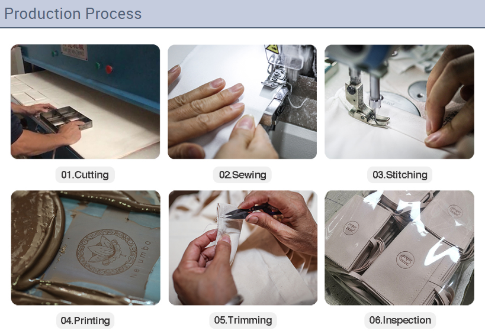
Task: Click the 04.Printing label
Action: tap(85, 320)
